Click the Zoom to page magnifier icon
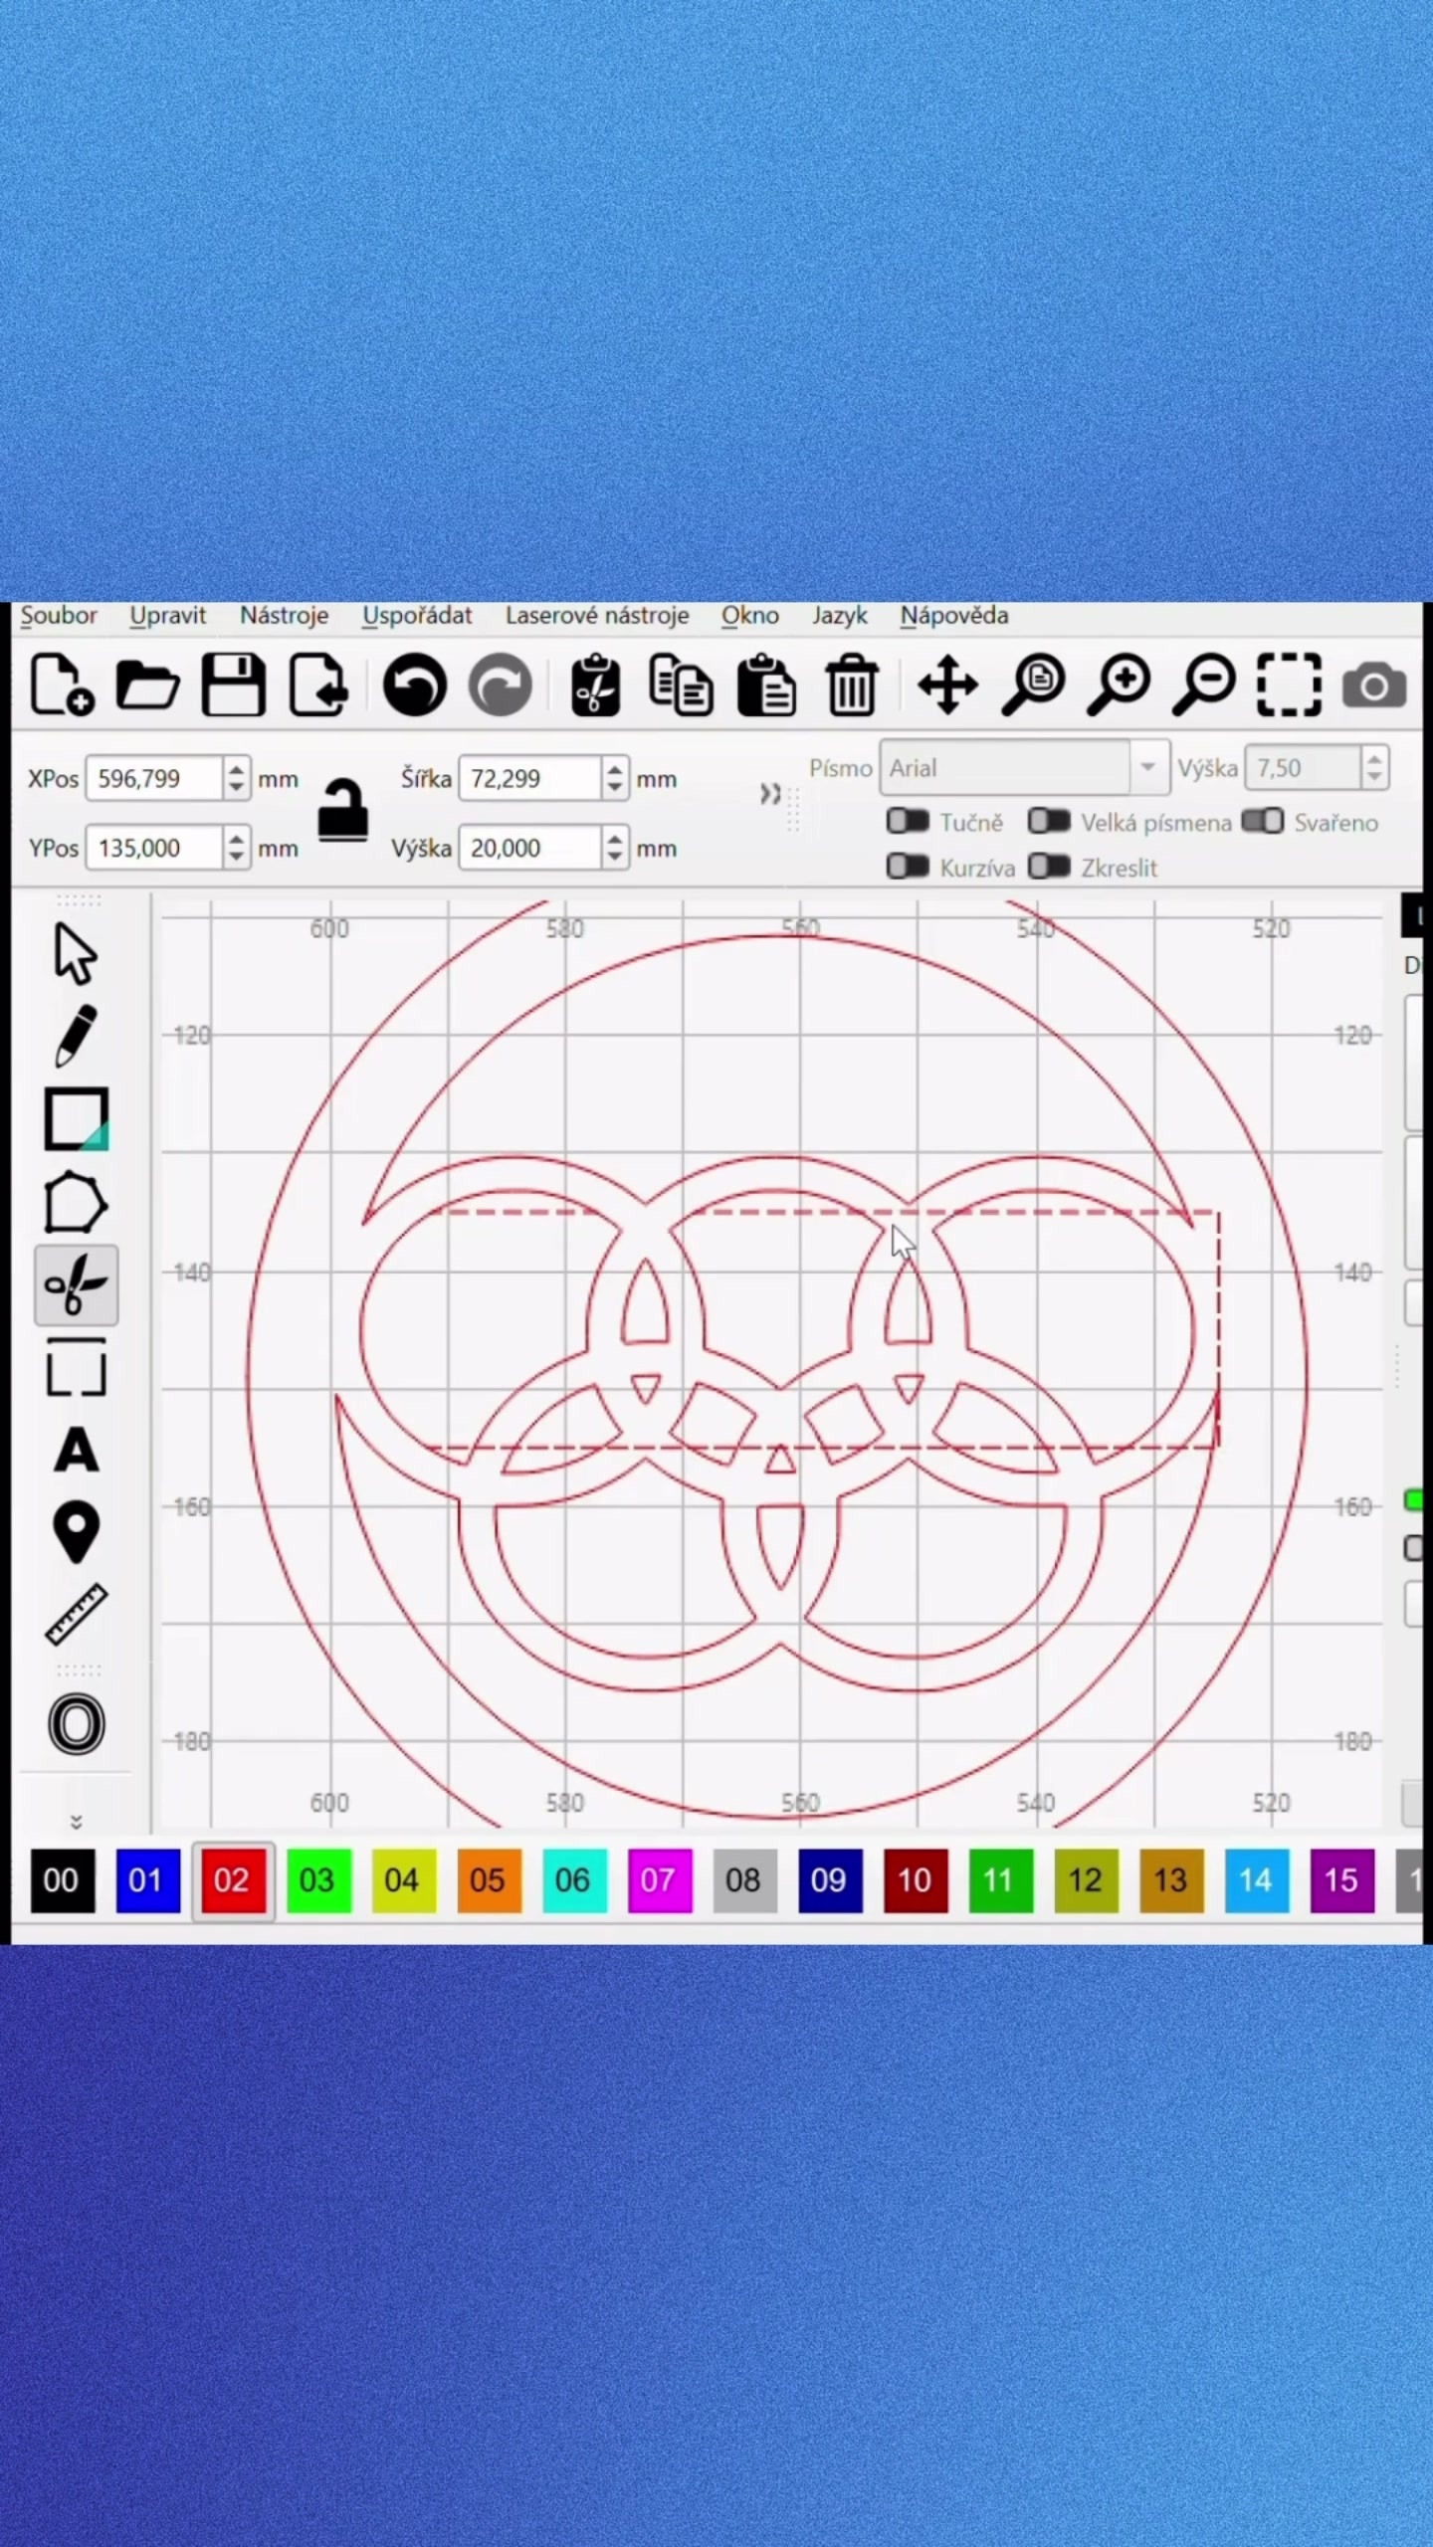This screenshot has width=1433, height=2547. (1033, 685)
